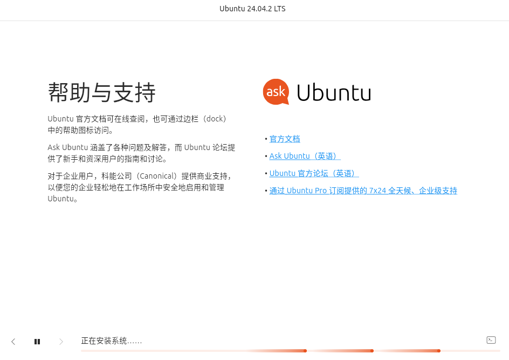
Task: Click the large Ubuntu logo text
Action: pos(334,93)
